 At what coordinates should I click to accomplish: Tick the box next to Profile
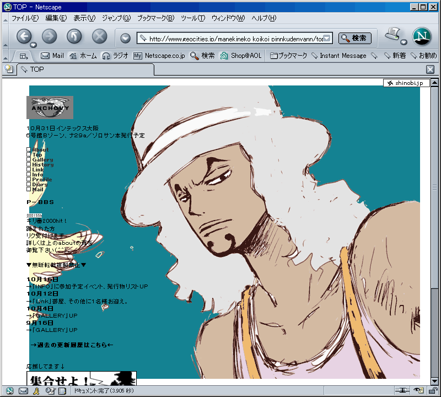(x=29, y=179)
